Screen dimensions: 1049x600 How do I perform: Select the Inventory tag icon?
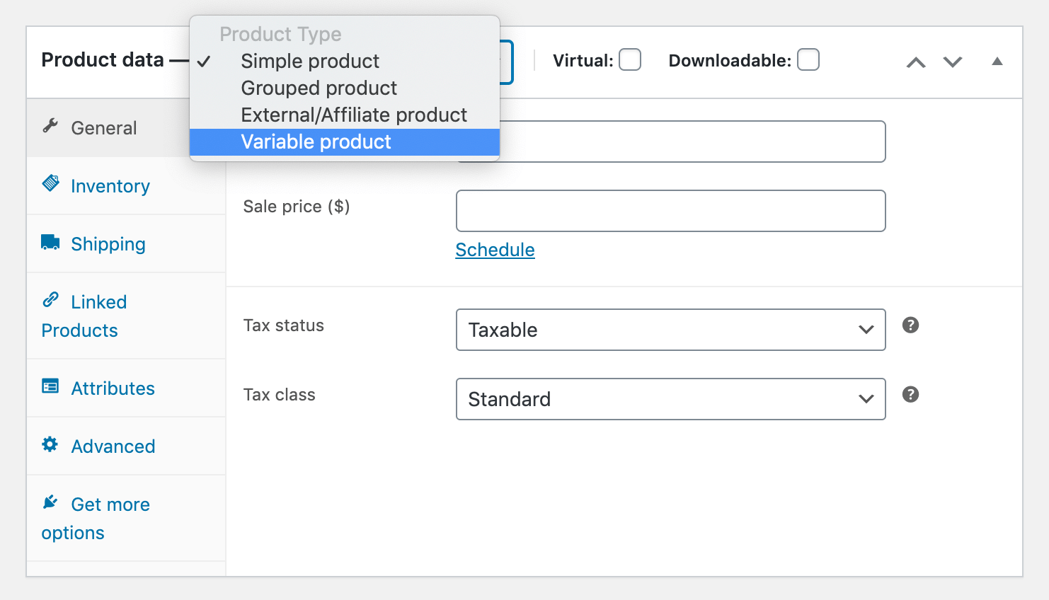tap(50, 183)
